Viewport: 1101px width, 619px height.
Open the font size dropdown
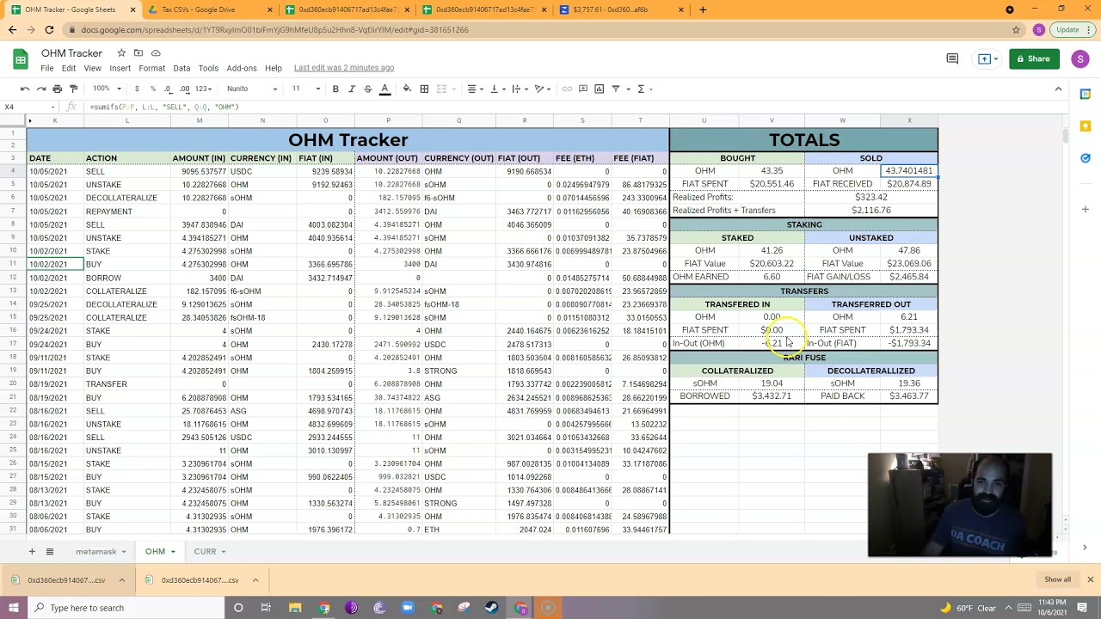(304, 89)
